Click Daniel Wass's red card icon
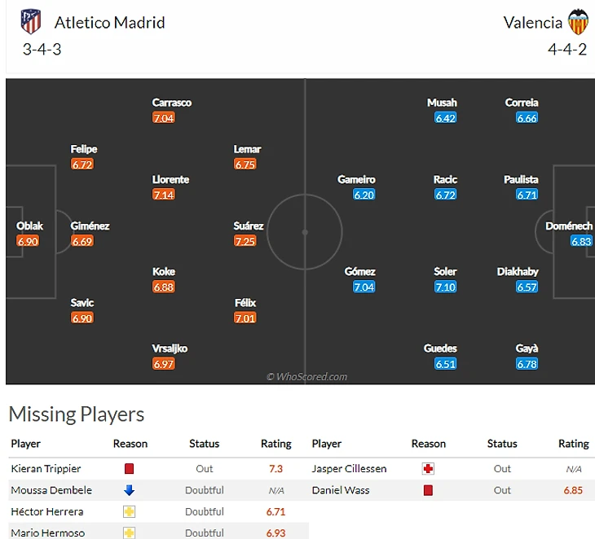Screen dimensions: 595x539 point(428,490)
